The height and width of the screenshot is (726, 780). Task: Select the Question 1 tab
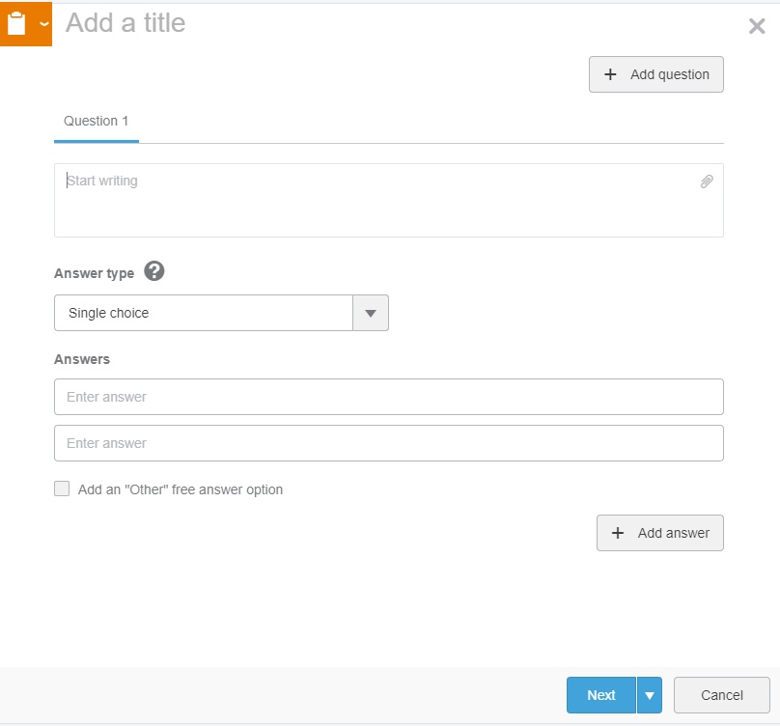[x=97, y=122]
